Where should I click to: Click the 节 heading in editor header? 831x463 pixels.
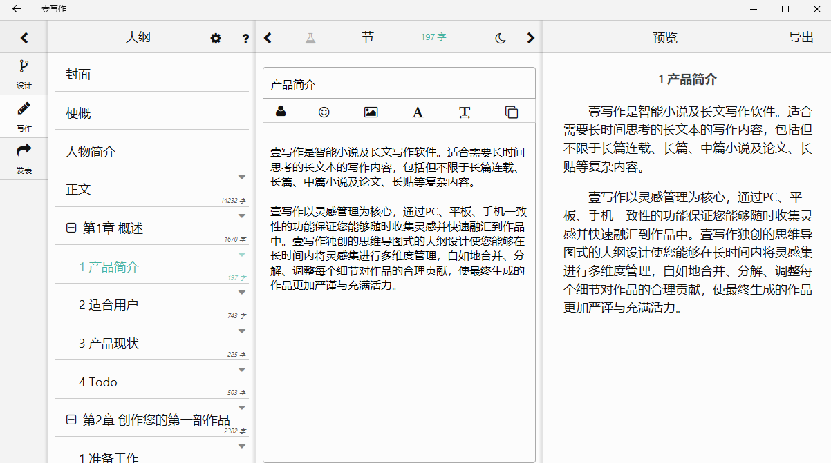368,37
